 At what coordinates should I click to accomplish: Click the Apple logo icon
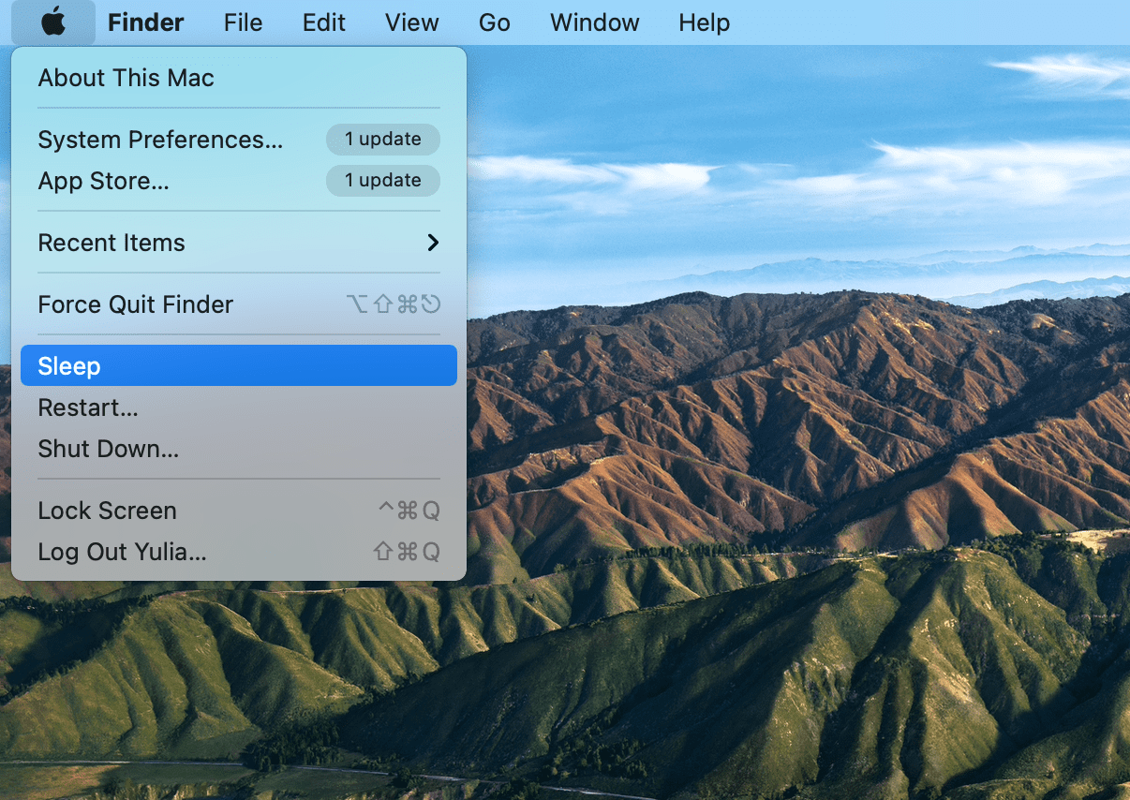(x=52, y=22)
